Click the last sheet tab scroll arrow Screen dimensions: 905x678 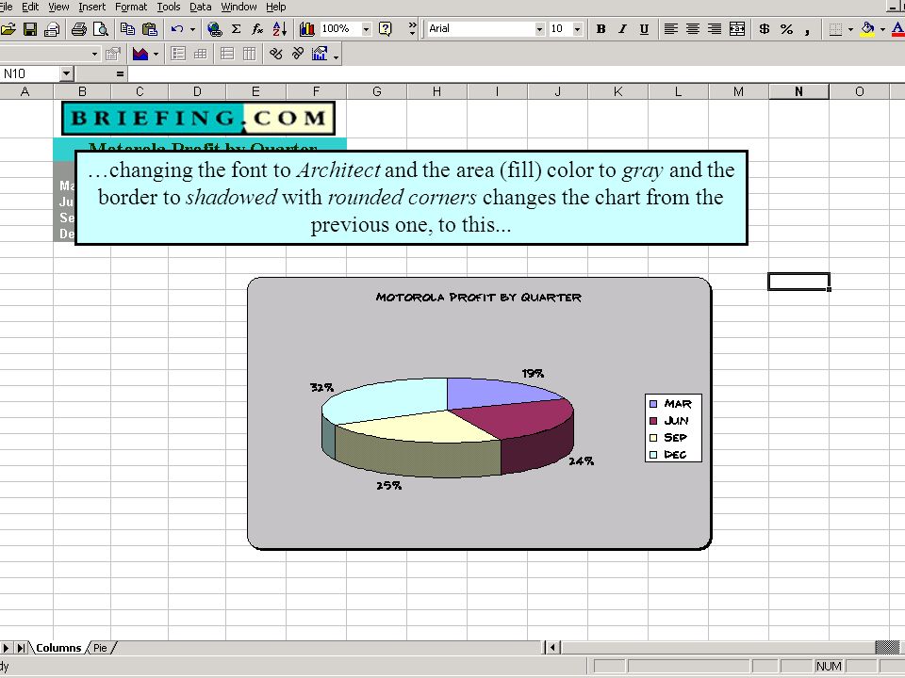pyautogui.click(x=21, y=648)
